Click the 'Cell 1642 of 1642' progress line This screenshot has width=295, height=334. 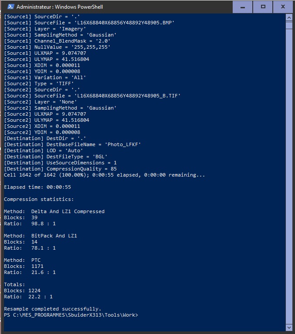(x=105, y=175)
